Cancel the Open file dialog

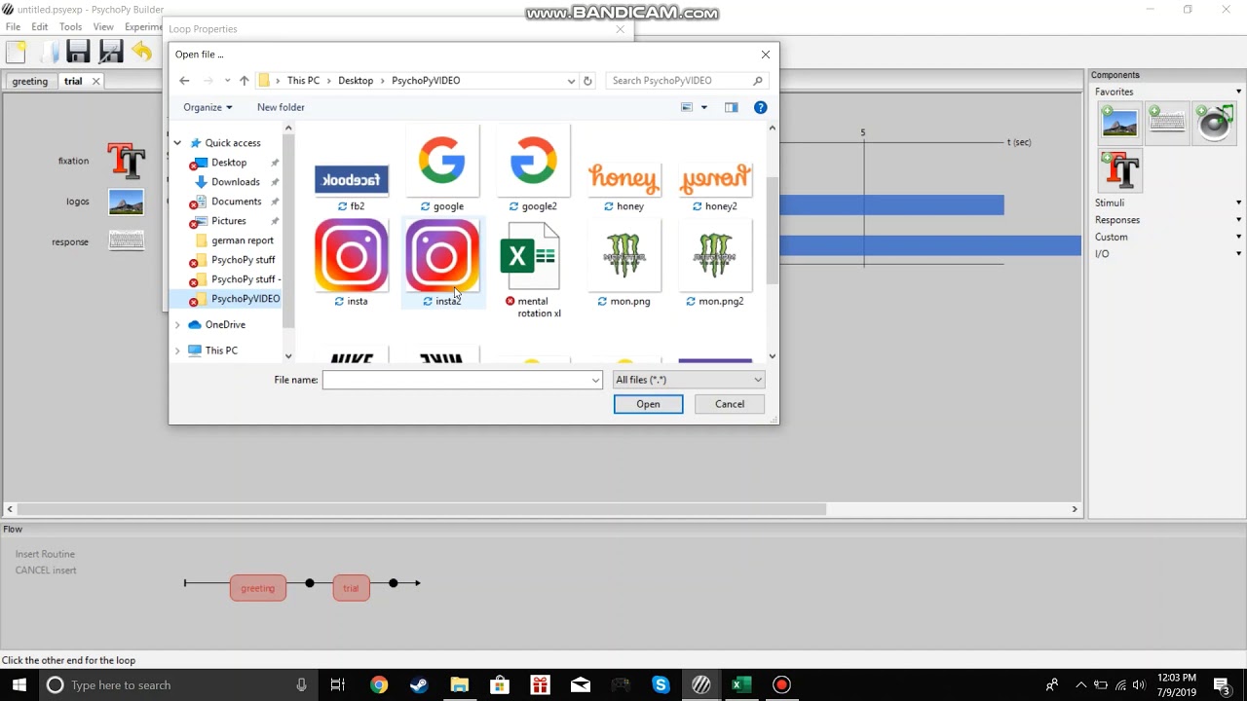point(730,404)
